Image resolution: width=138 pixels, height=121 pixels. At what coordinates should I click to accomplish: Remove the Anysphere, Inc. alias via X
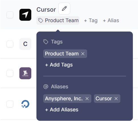pos(87,99)
